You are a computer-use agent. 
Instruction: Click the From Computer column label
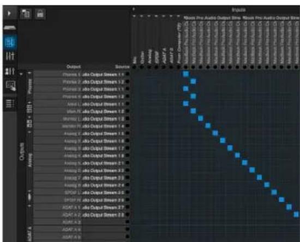tap(179, 43)
